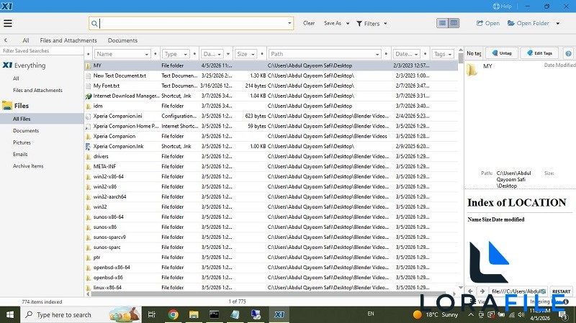Viewport: 576px width, 323px height.
Task: Open the search box history dropdown
Action: click(x=289, y=23)
